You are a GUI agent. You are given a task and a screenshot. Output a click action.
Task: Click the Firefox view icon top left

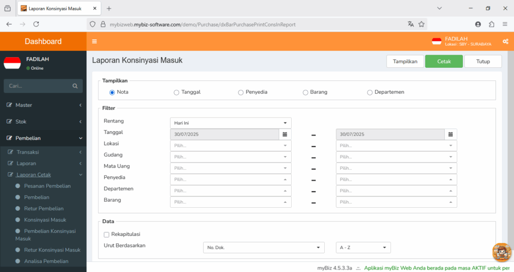click(x=8, y=9)
